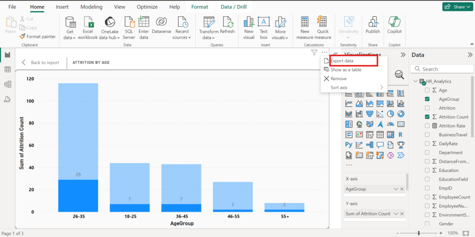Viewport: 475px width, 237px height.
Task: Choose the Funnel visualization
Action: (x=370, y=114)
